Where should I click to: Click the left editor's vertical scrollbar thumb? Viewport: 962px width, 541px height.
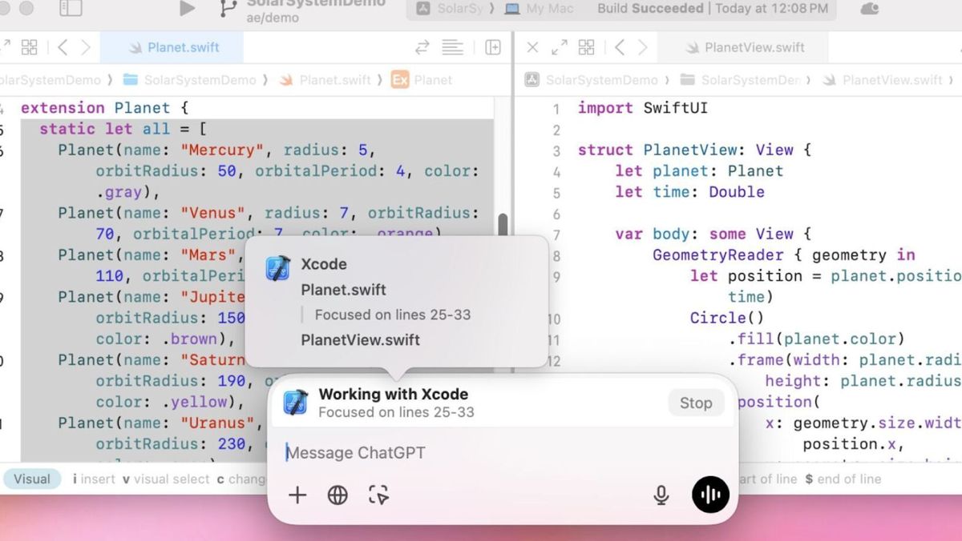pos(503,225)
